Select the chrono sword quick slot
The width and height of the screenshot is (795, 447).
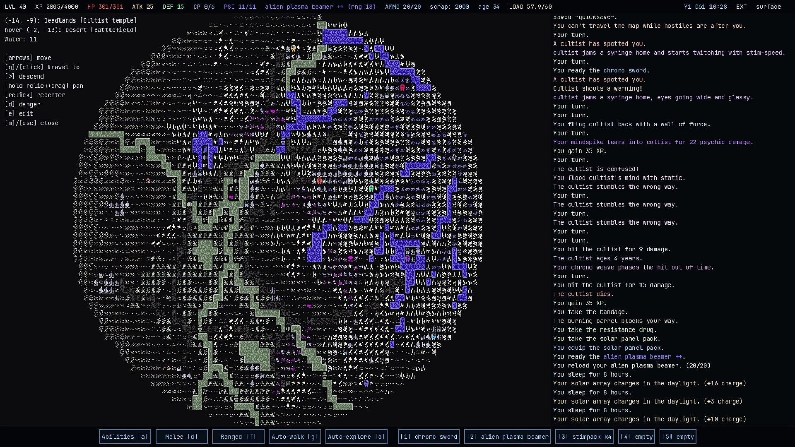point(429,437)
